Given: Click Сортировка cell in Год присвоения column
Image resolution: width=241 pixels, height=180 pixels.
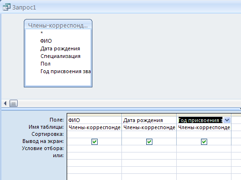Looking at the screenshot, I should [x=204, y=134].
